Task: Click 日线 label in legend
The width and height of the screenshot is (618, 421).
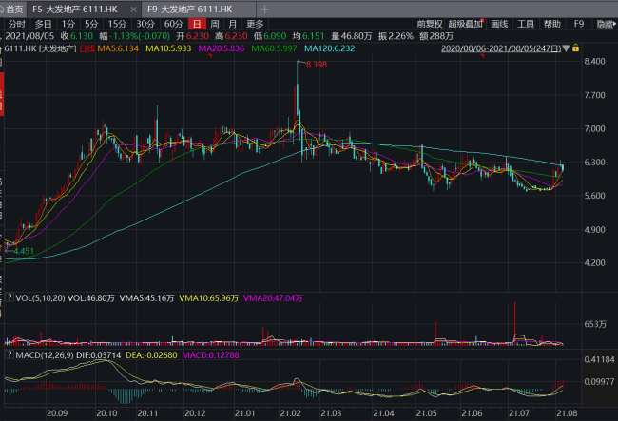Action: (x=87, y=48)
